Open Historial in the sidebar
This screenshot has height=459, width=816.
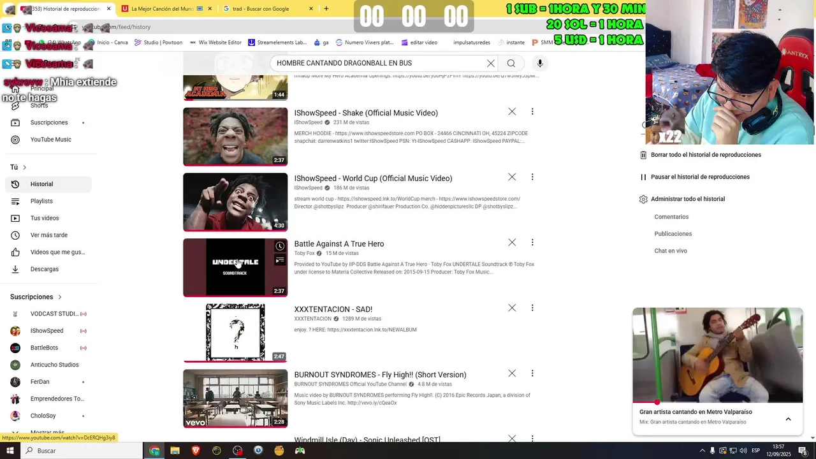click(x=48, y=184)
